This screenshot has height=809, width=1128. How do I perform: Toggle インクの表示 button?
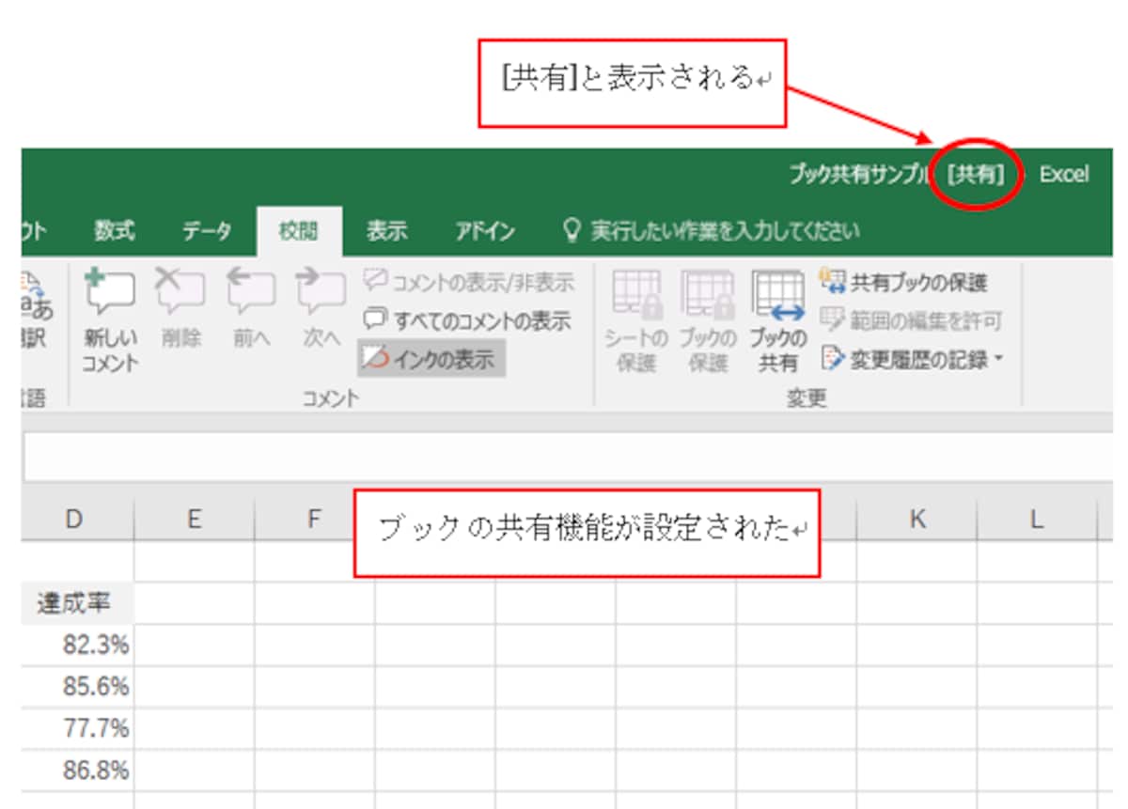click(431, 359)
